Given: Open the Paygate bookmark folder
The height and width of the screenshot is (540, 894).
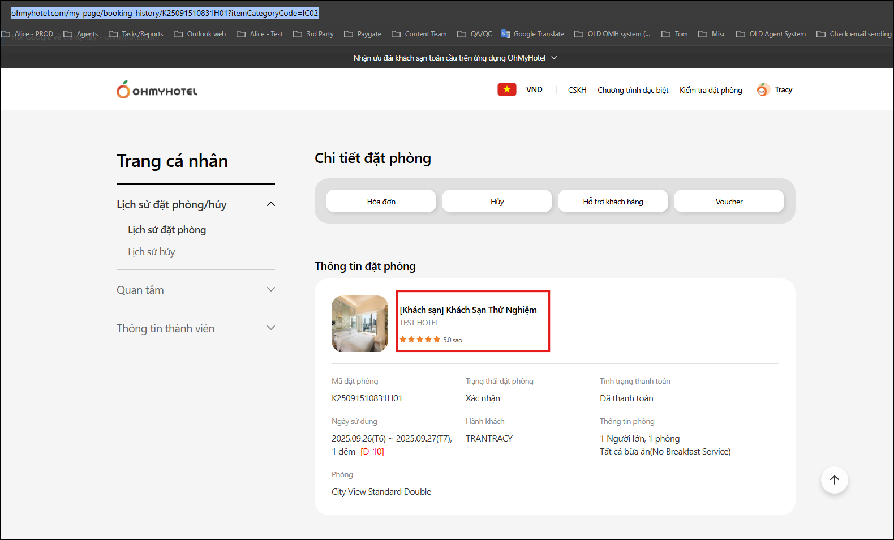Looking at the screenshot, I should coord(363,34).
